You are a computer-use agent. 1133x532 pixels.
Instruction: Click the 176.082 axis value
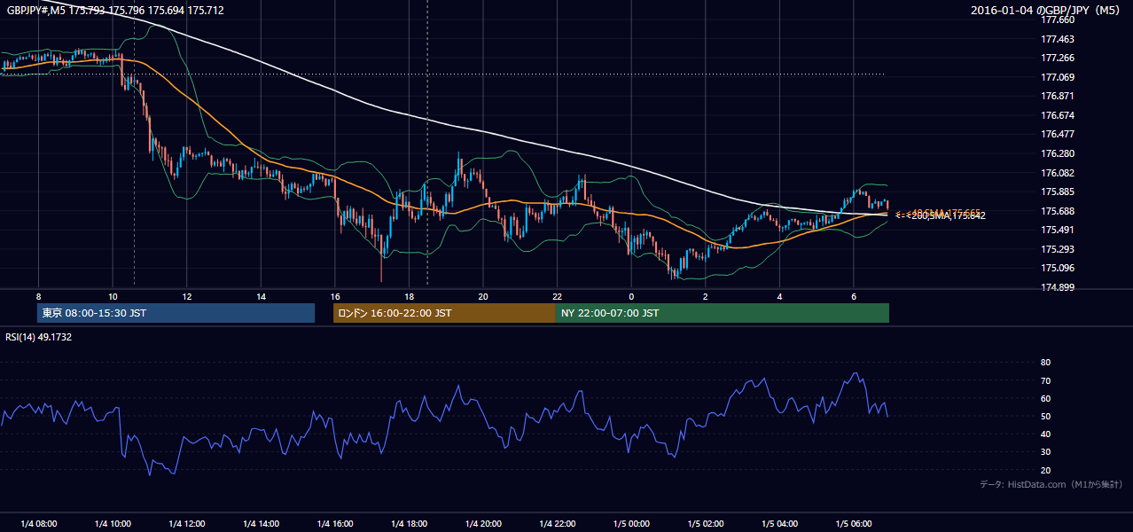click(x=1057, y=173)
